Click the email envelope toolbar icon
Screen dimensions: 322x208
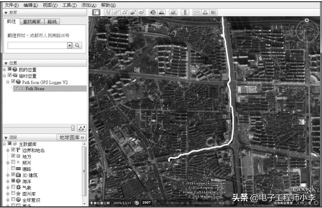196,12
